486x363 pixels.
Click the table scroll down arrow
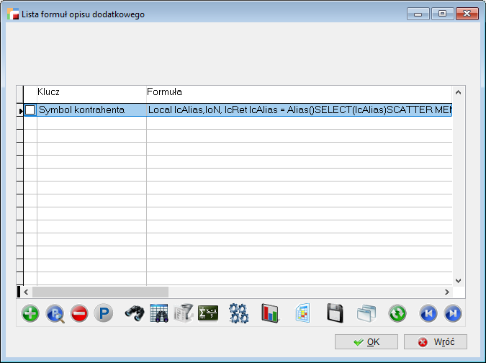point(457,279)
